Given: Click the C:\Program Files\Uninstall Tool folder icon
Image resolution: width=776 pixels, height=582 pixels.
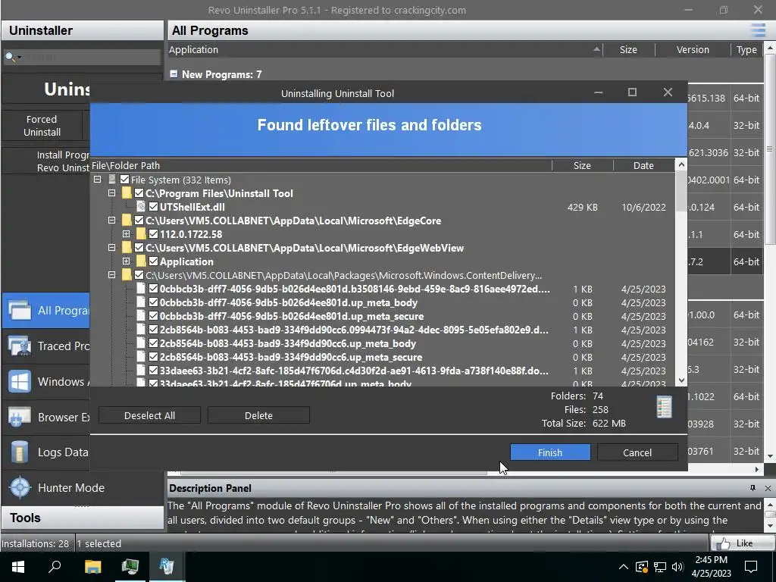Looking at the screenshot, I should coord(127,193).
